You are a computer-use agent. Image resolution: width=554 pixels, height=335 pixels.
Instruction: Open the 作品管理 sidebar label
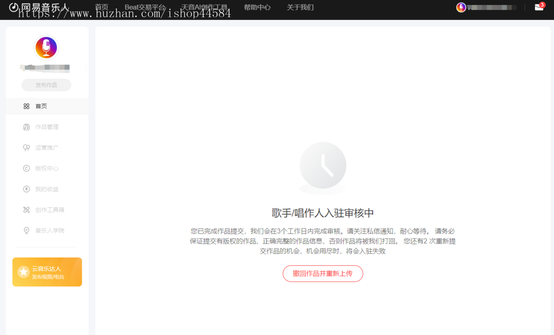47,127
